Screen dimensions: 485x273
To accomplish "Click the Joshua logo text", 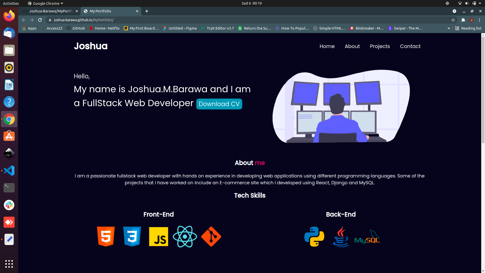I will [x=91, y=46].
